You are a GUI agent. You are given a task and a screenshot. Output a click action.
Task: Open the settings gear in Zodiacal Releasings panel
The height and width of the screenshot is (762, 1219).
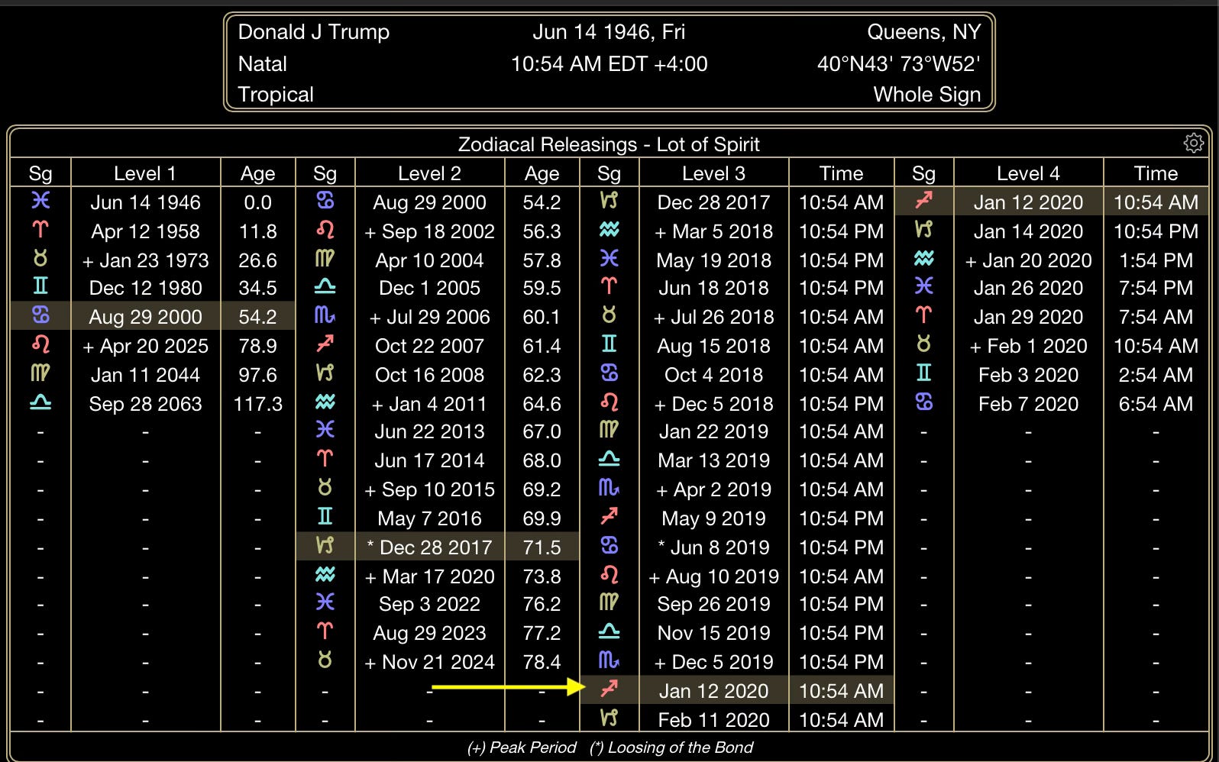[x=1193, y=143]
